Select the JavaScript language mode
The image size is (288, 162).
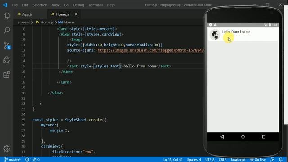[238, 160]
